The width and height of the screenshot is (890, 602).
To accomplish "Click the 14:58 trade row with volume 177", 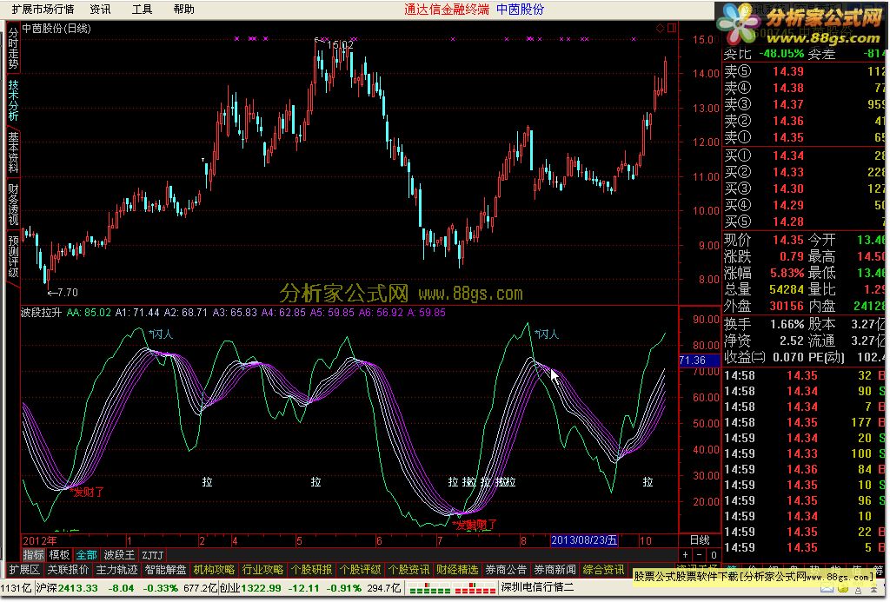I will coord(804,422).
